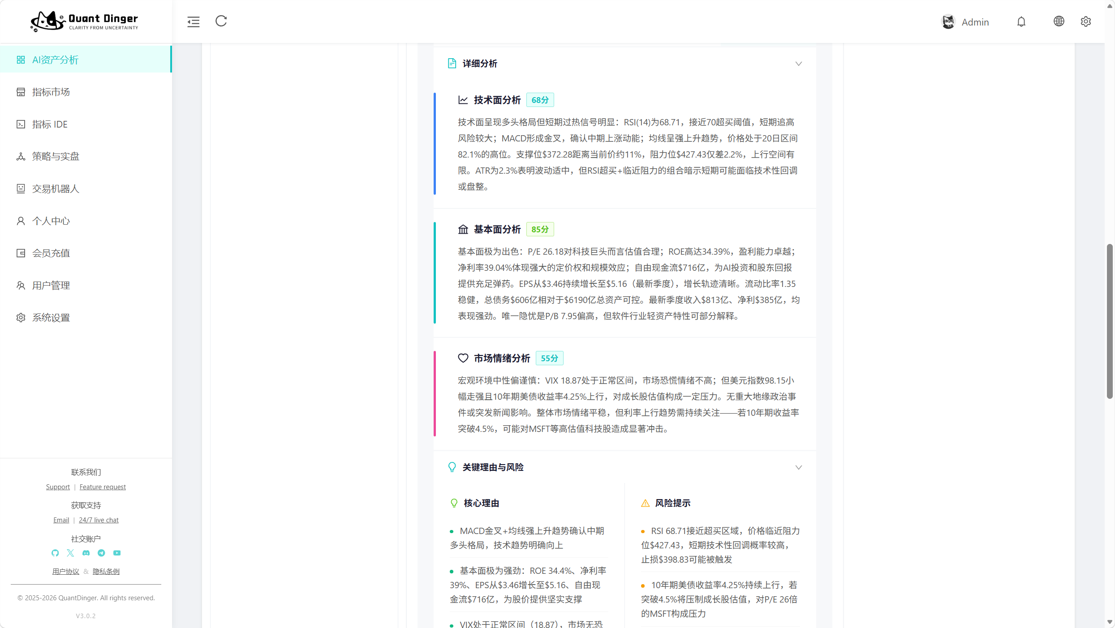Click the 68分 technical score badge
This screenshot has height=628, width=1115.
point(540,100)
